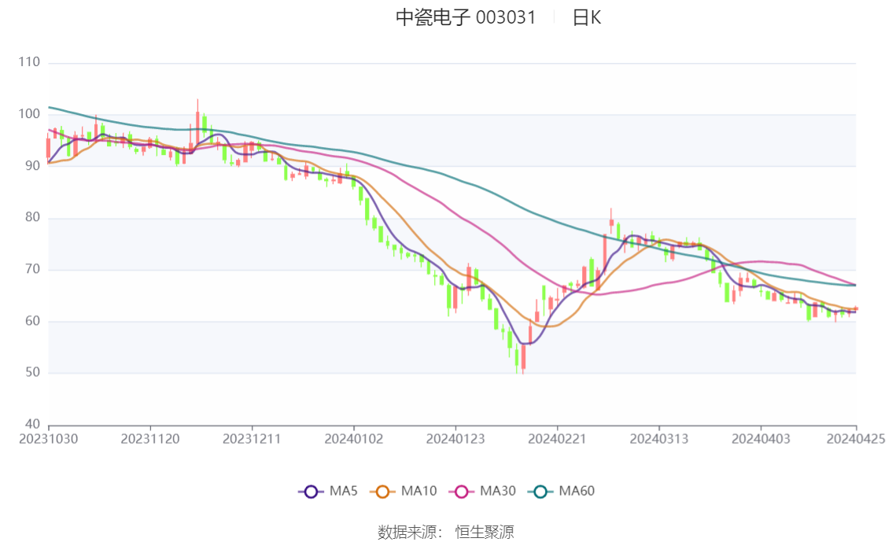Open the 日K period selector

pyautogui.click(x=588, y=17)
